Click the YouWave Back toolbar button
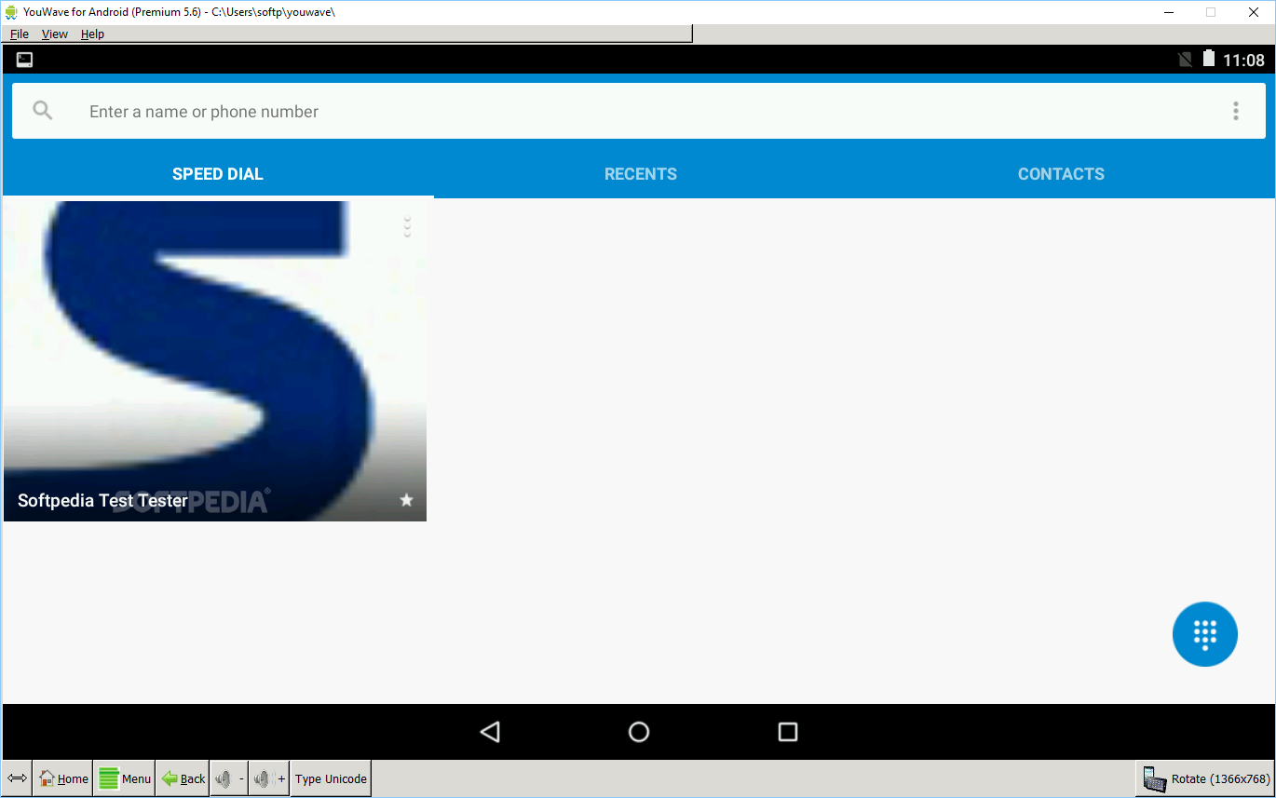Viewport: 1276px width, 798px height. point(183,778)
